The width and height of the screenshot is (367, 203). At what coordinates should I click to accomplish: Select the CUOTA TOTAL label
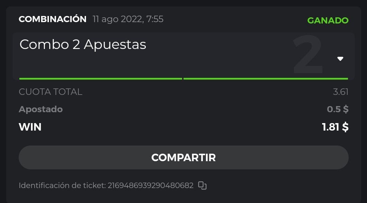[x=51, y=91]
